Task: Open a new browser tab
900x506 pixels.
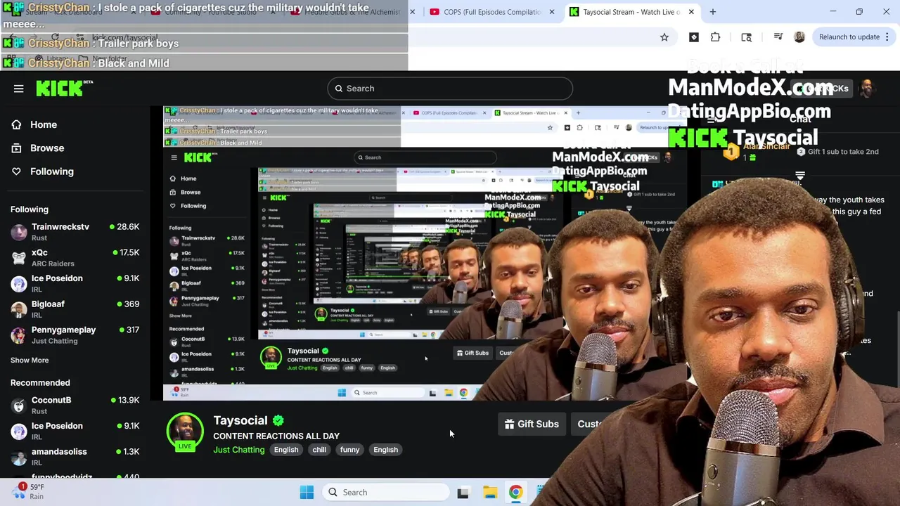Action: pyautogui.click(x=713, y=12)
